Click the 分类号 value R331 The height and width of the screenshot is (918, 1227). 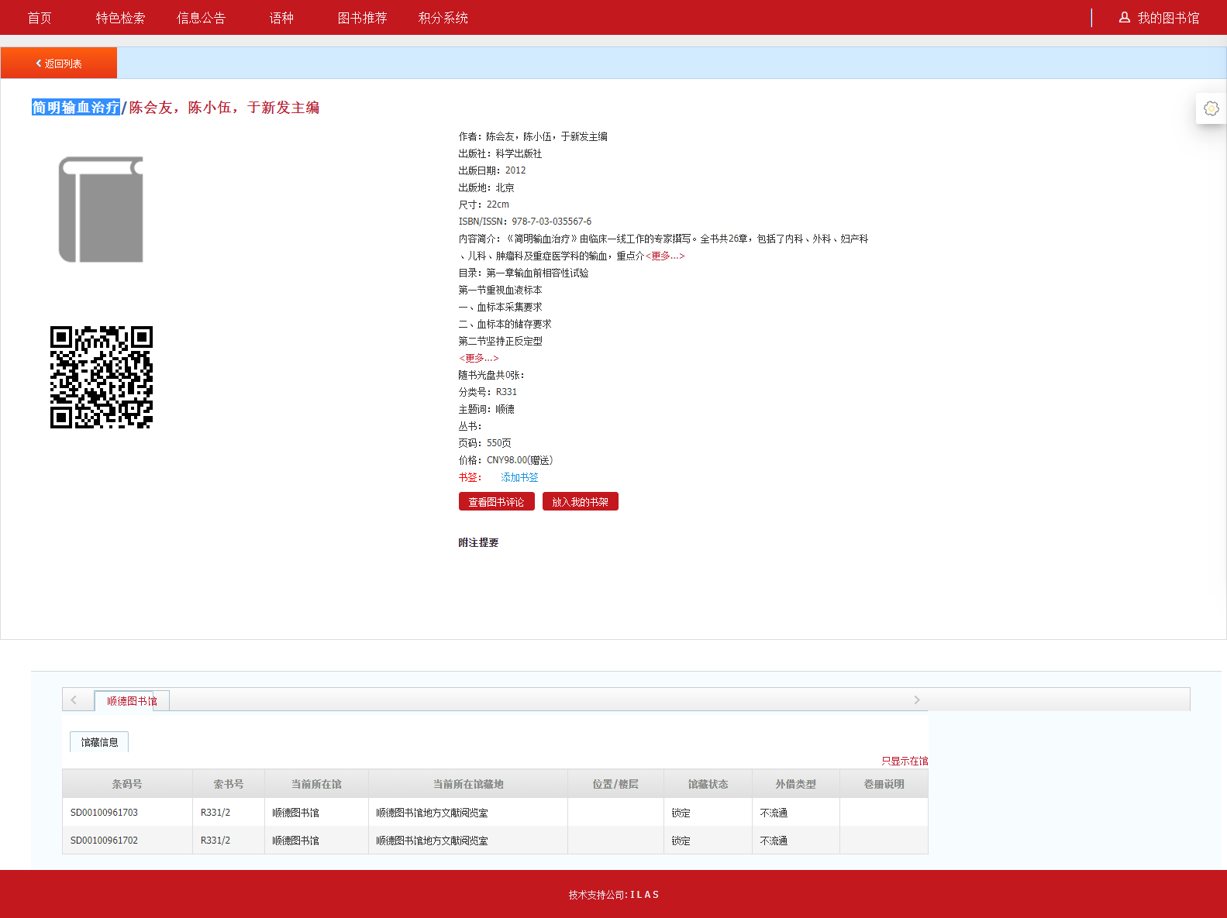(506, 392)
